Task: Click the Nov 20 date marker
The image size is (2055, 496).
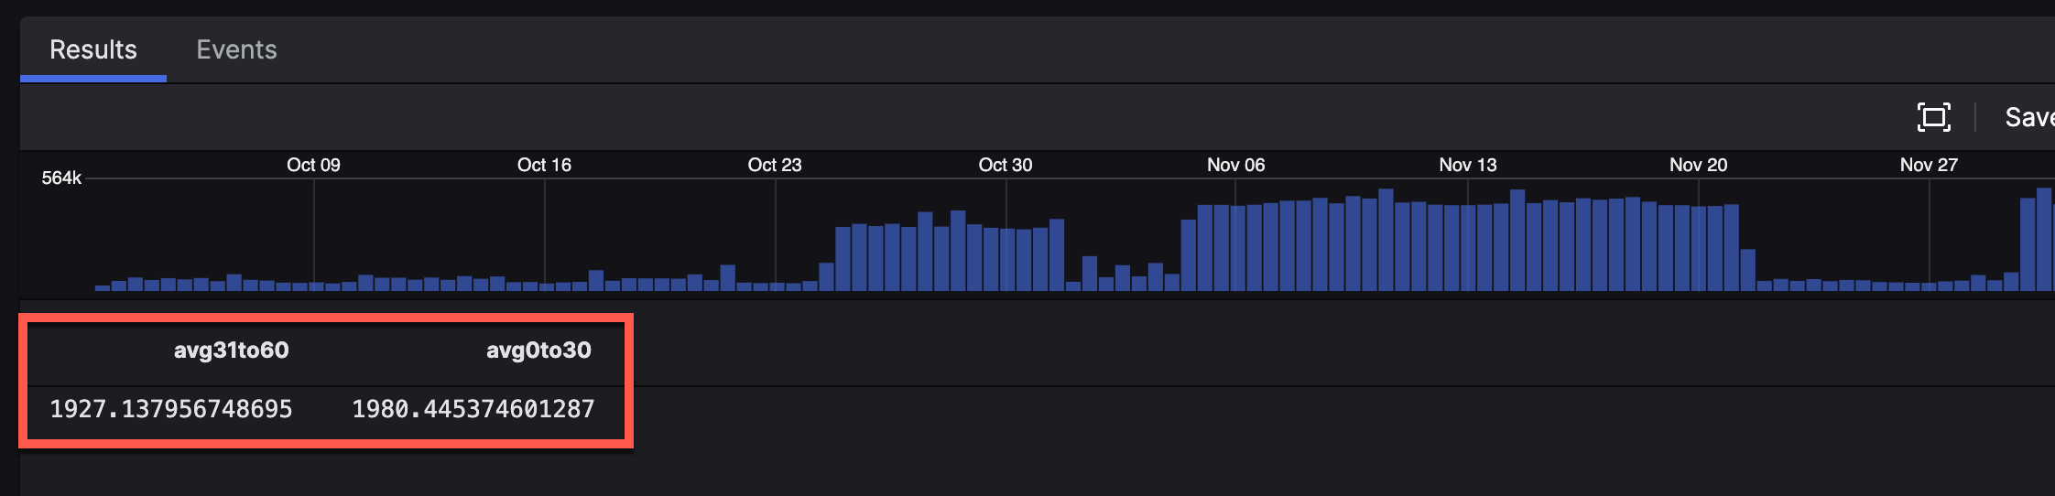Action: click(x=1698, y=165)
